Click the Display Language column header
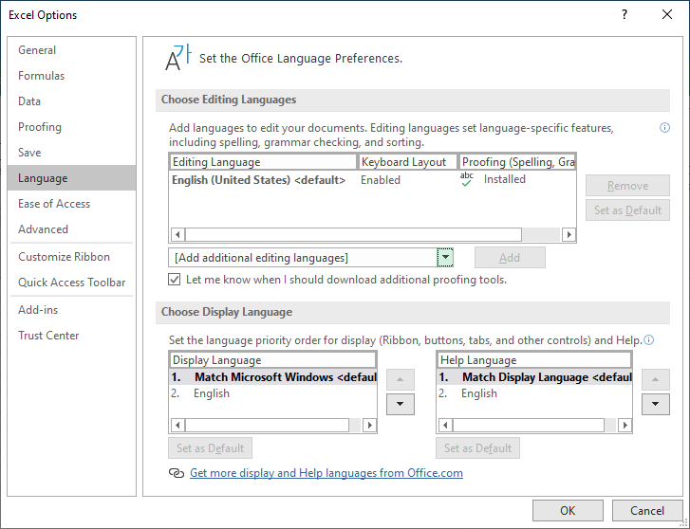This screenshot has width=690, height=529. (272, 360)
